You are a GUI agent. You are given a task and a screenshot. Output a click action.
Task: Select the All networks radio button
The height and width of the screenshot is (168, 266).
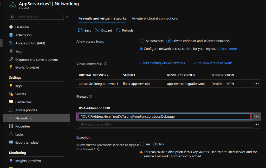(x=142, y=41)
